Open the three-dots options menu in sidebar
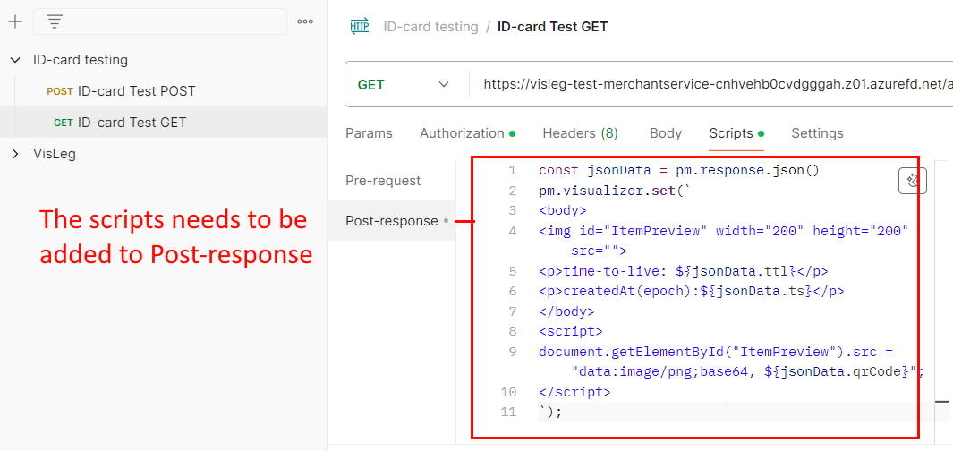 pyautogui.click(x=305, y=21)
